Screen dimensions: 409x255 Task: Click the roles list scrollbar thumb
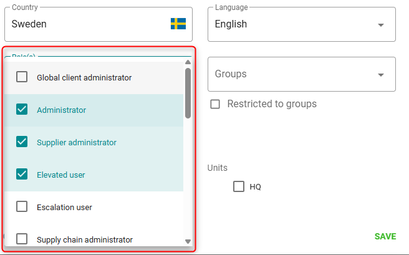pos(188,92)
